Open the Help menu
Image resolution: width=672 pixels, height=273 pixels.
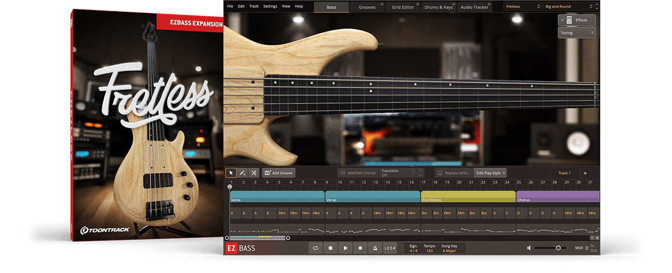(x=299, y=6)
